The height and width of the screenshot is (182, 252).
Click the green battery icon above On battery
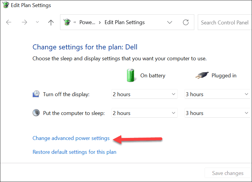click(x=131, y=75)
